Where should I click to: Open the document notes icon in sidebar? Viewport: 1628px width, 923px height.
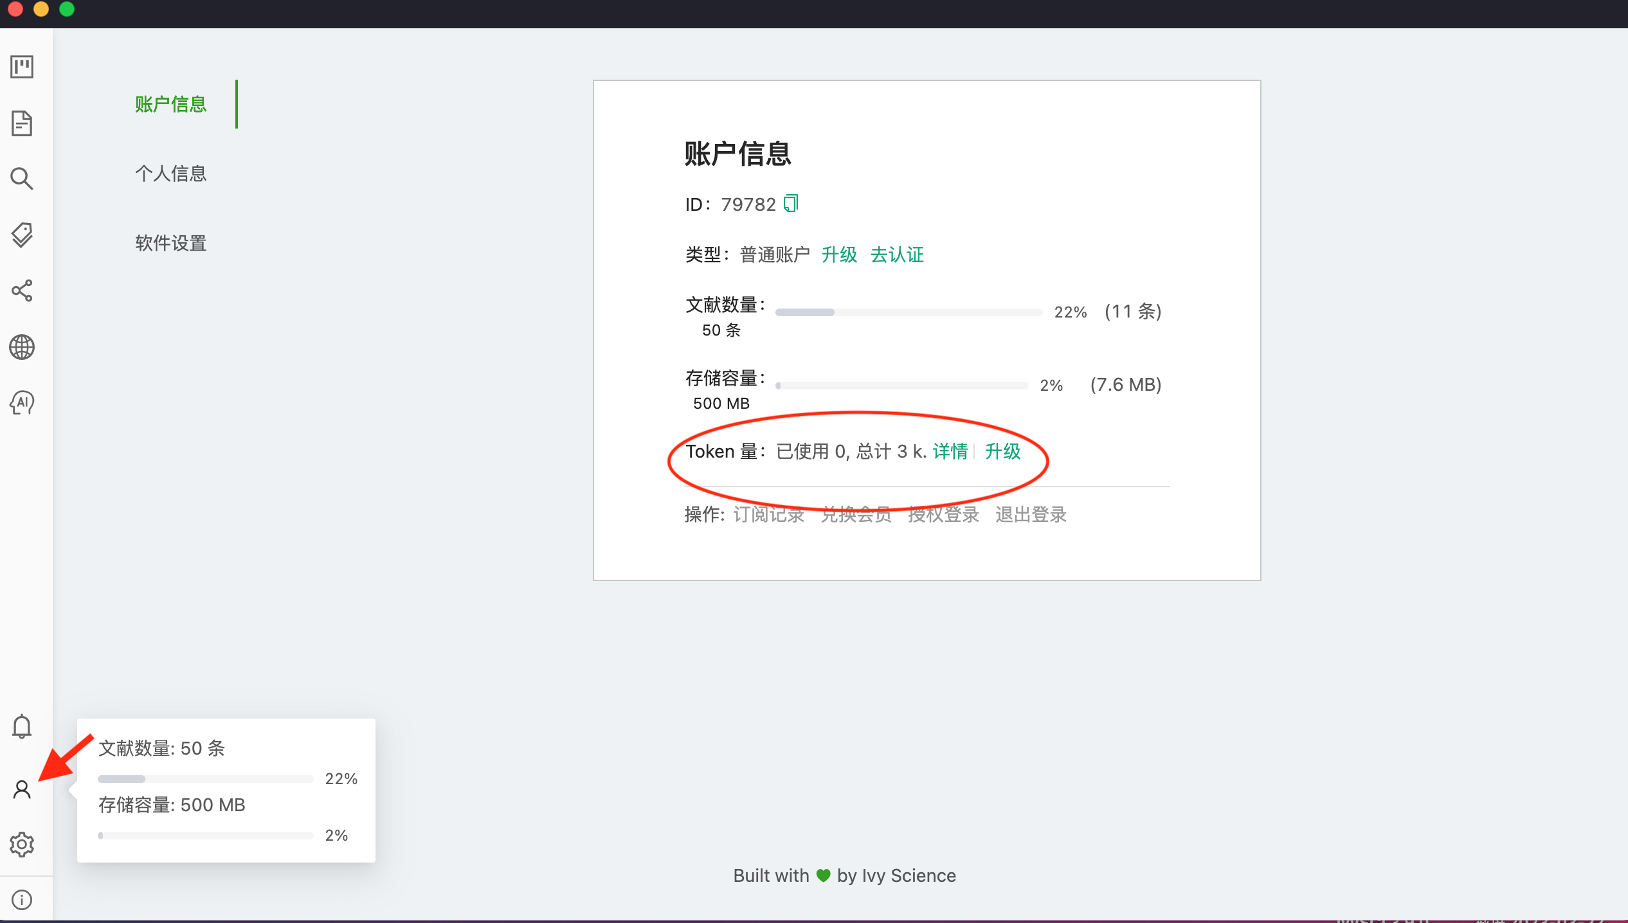(22, 123)
